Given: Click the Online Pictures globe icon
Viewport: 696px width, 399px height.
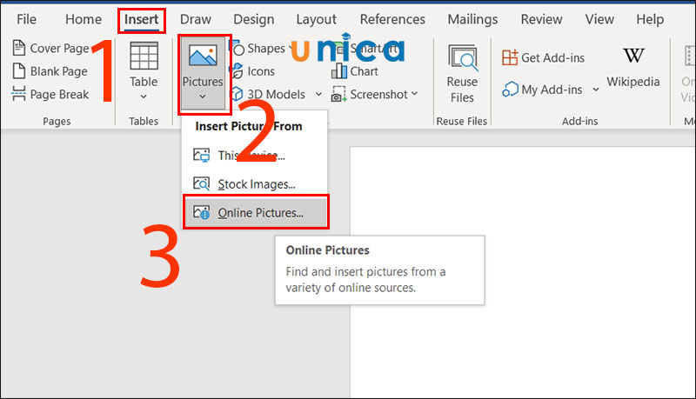Looking at the screenshot, I should [202, 212].
